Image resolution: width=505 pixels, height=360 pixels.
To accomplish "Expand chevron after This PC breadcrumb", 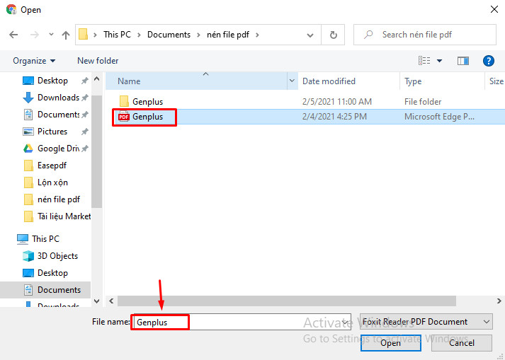I will 139,35.
